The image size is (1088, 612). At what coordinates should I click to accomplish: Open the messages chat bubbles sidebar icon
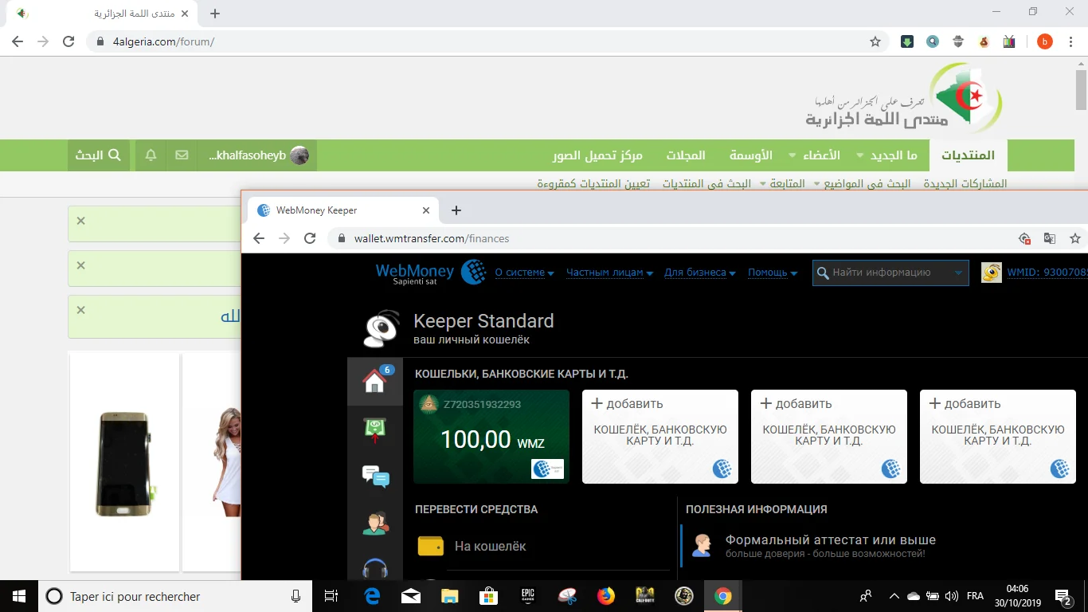tap(375, 476)
